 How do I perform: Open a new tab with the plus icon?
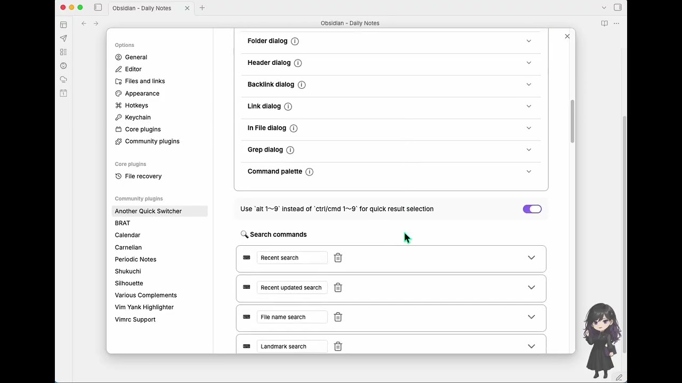(x=202, y=8)
